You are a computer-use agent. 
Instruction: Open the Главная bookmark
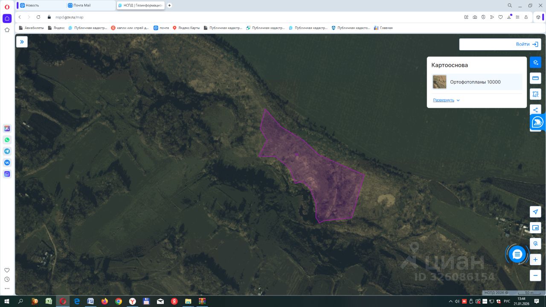pos(383,28)
